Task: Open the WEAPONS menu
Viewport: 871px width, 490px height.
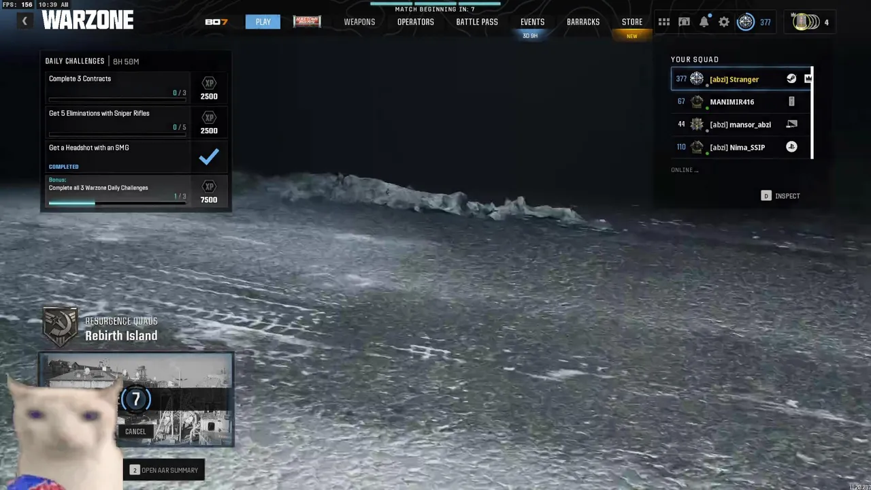Action: (x=359, y=22)
